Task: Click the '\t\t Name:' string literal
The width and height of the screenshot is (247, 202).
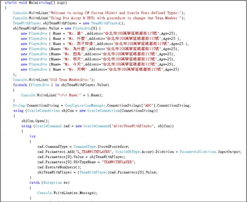Action: (69, 95)
